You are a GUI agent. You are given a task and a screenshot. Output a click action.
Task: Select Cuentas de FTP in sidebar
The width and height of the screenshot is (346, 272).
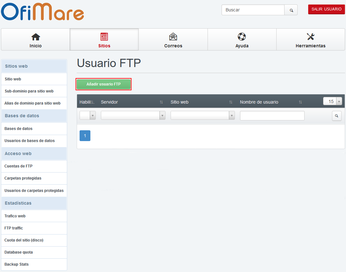34,166
